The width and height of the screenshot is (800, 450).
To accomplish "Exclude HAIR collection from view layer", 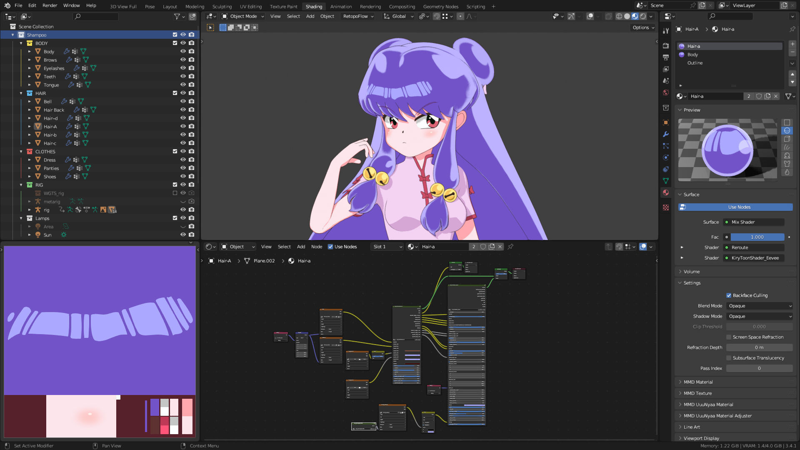I will [x=175, y=93].
